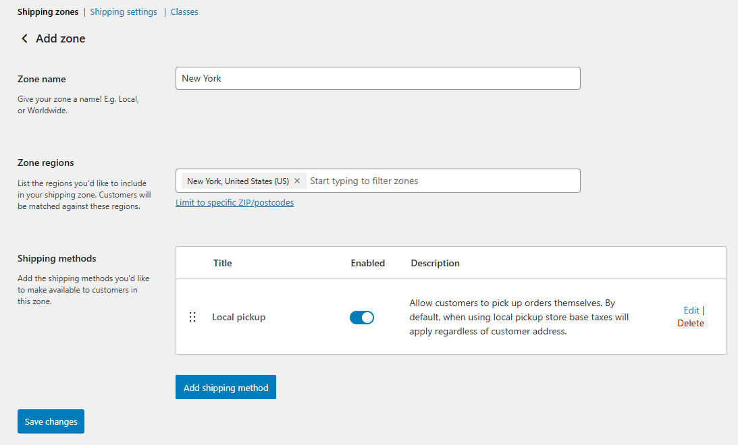The image size is (738, 445).
Task: Click the Local pickup description text
Action: click(519, 317)
